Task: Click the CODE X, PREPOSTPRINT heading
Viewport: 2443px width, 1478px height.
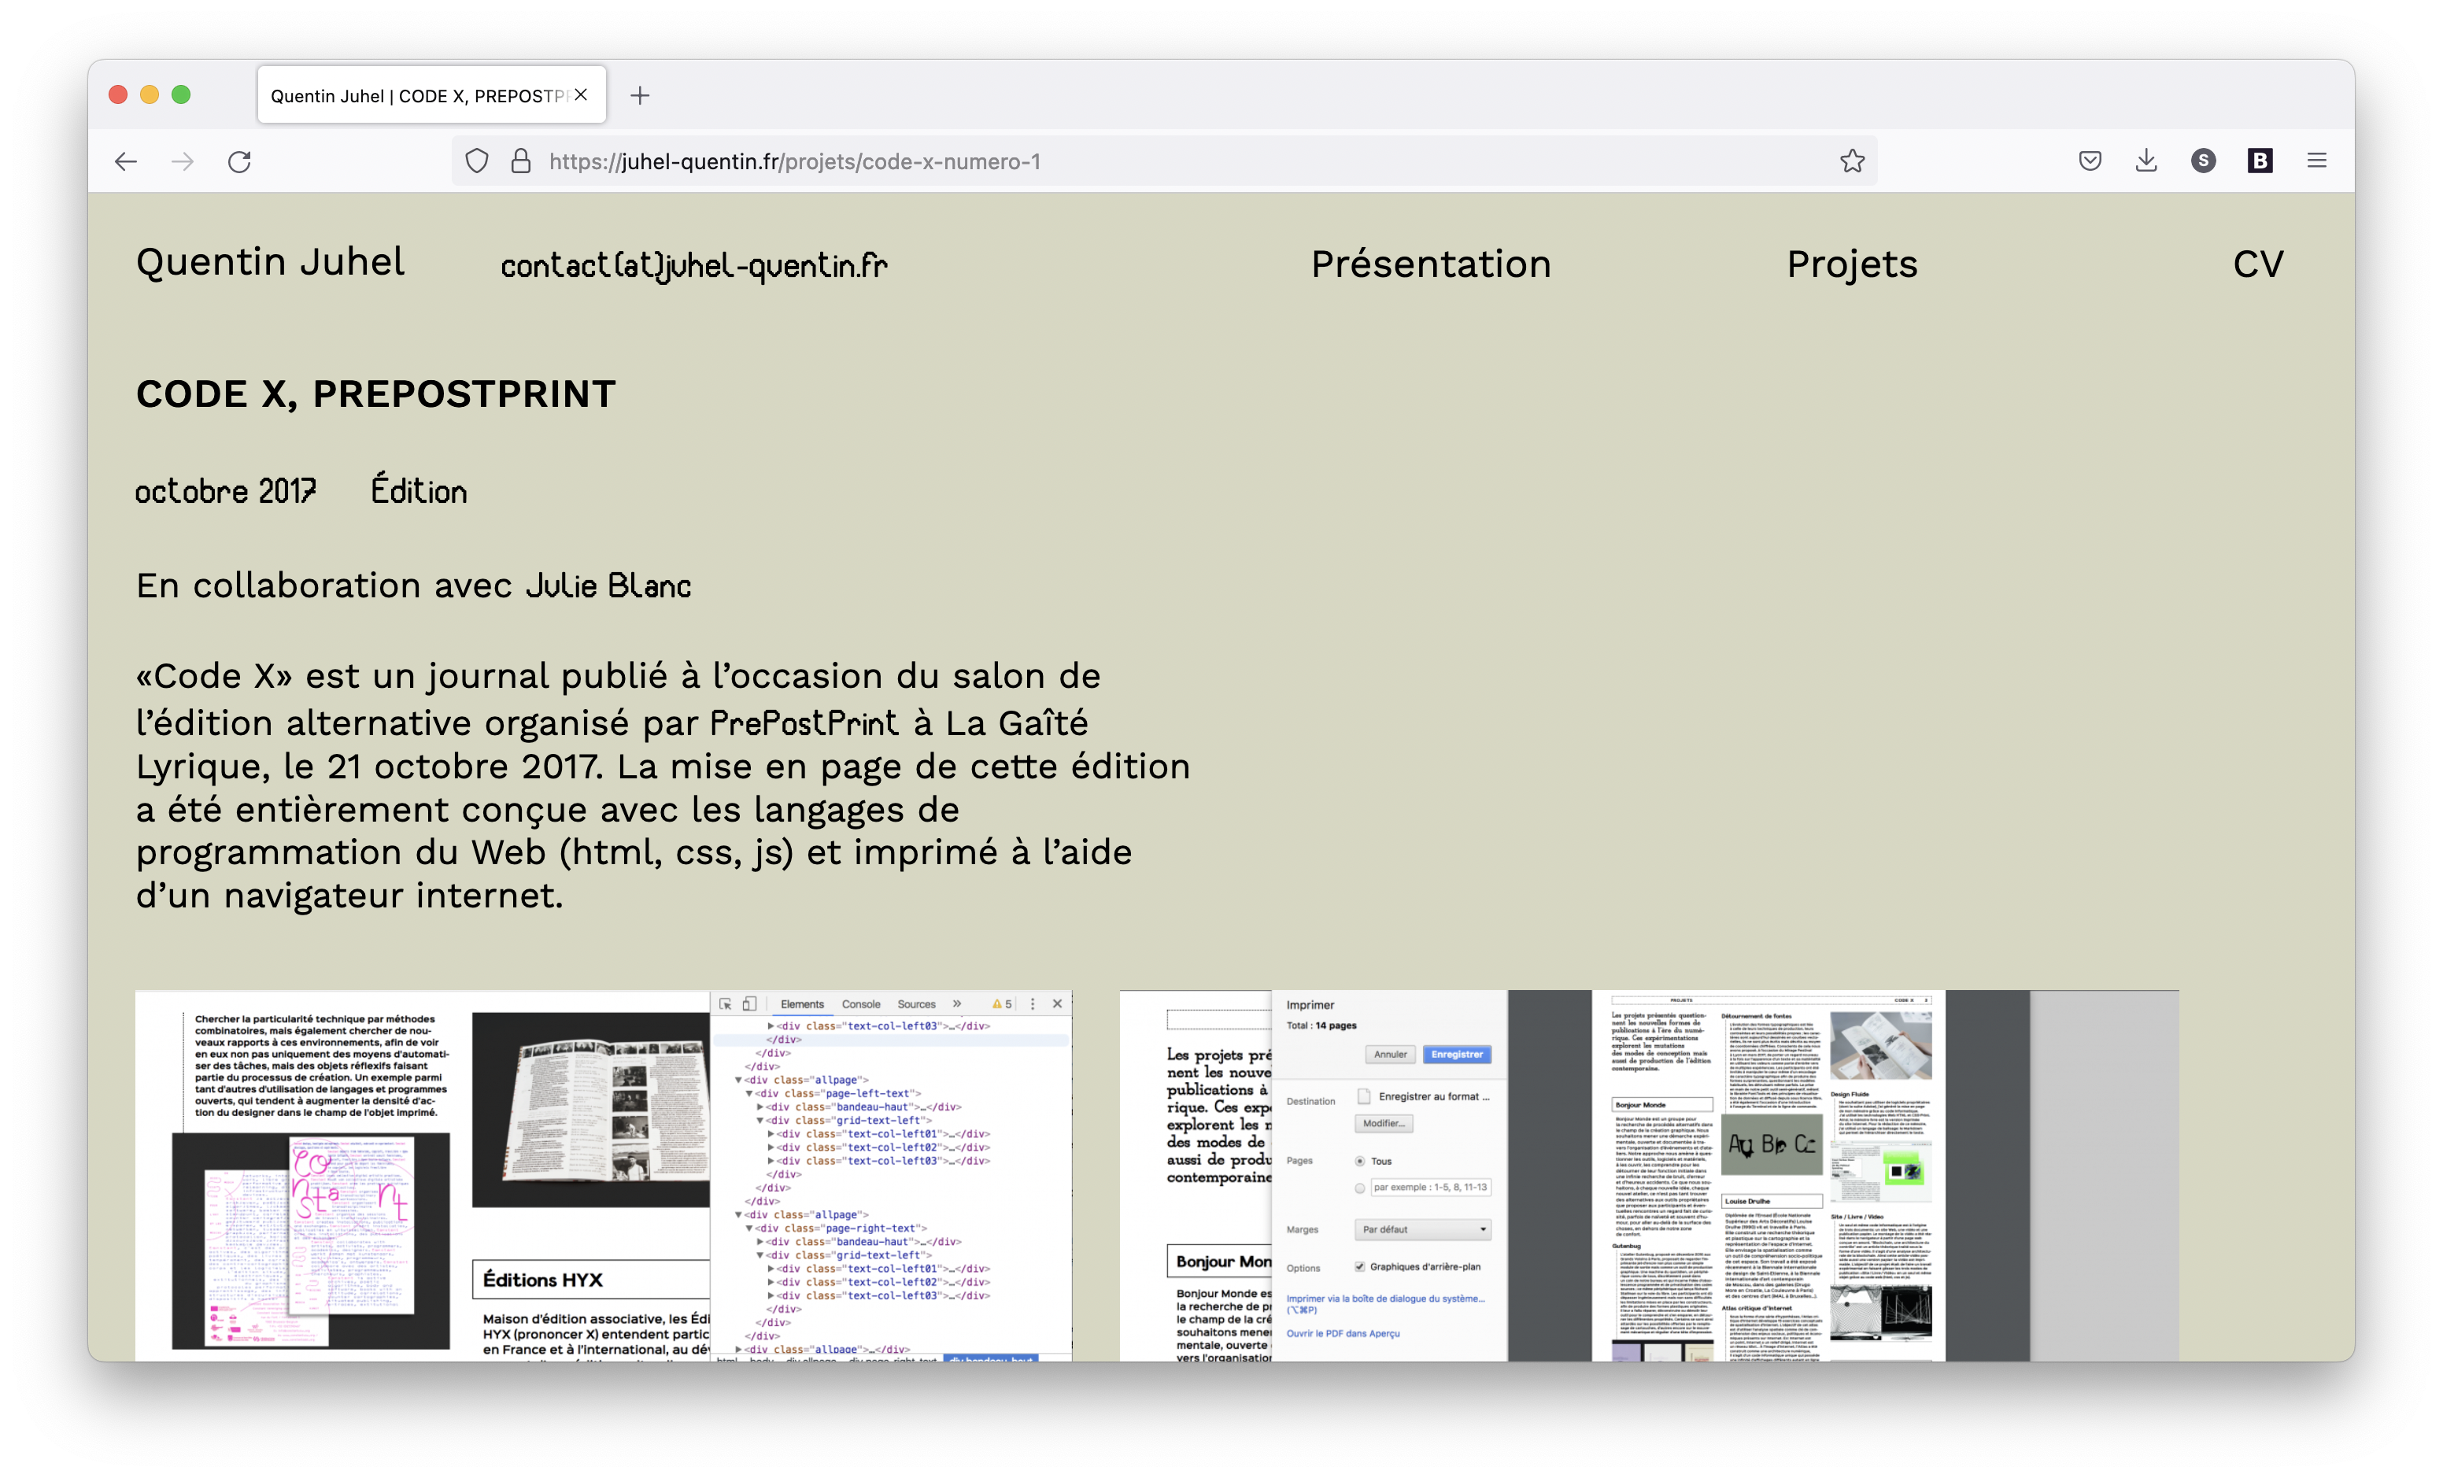Action: point(375,394)
